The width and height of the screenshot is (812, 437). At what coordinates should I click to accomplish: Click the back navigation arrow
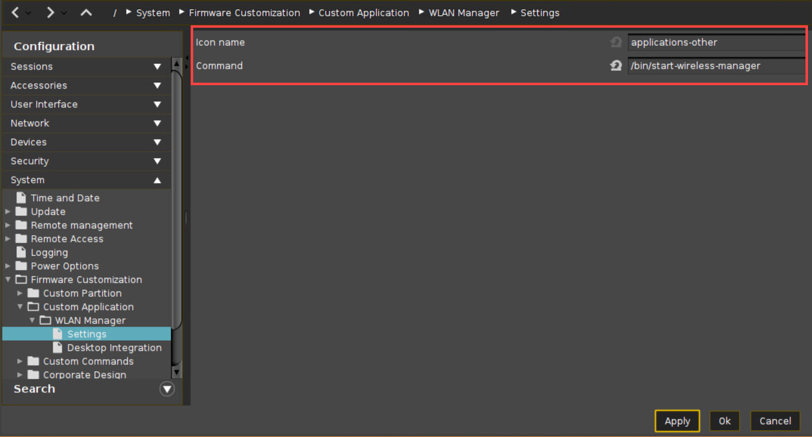coord(16,12)
